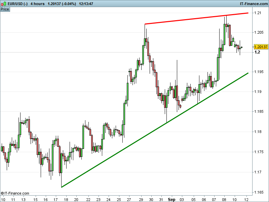
Task: Click the 1.195 price axis label
Action: click(259, 72)
